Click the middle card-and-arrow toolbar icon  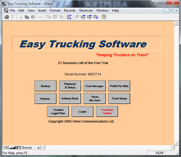coord(89,17)
